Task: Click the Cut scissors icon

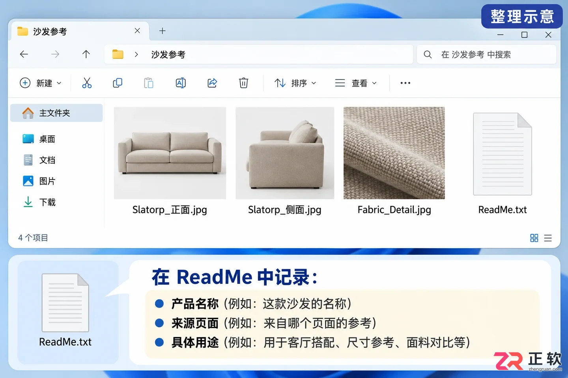Action: coord(87,83)
